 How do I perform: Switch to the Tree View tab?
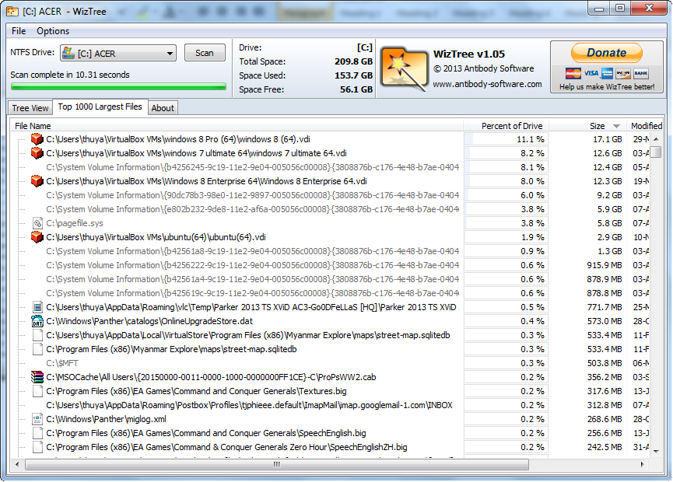tap(30, 108)
